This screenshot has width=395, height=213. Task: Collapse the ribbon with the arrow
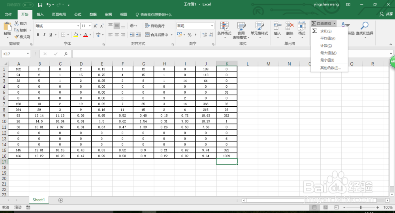click(391, 44)
